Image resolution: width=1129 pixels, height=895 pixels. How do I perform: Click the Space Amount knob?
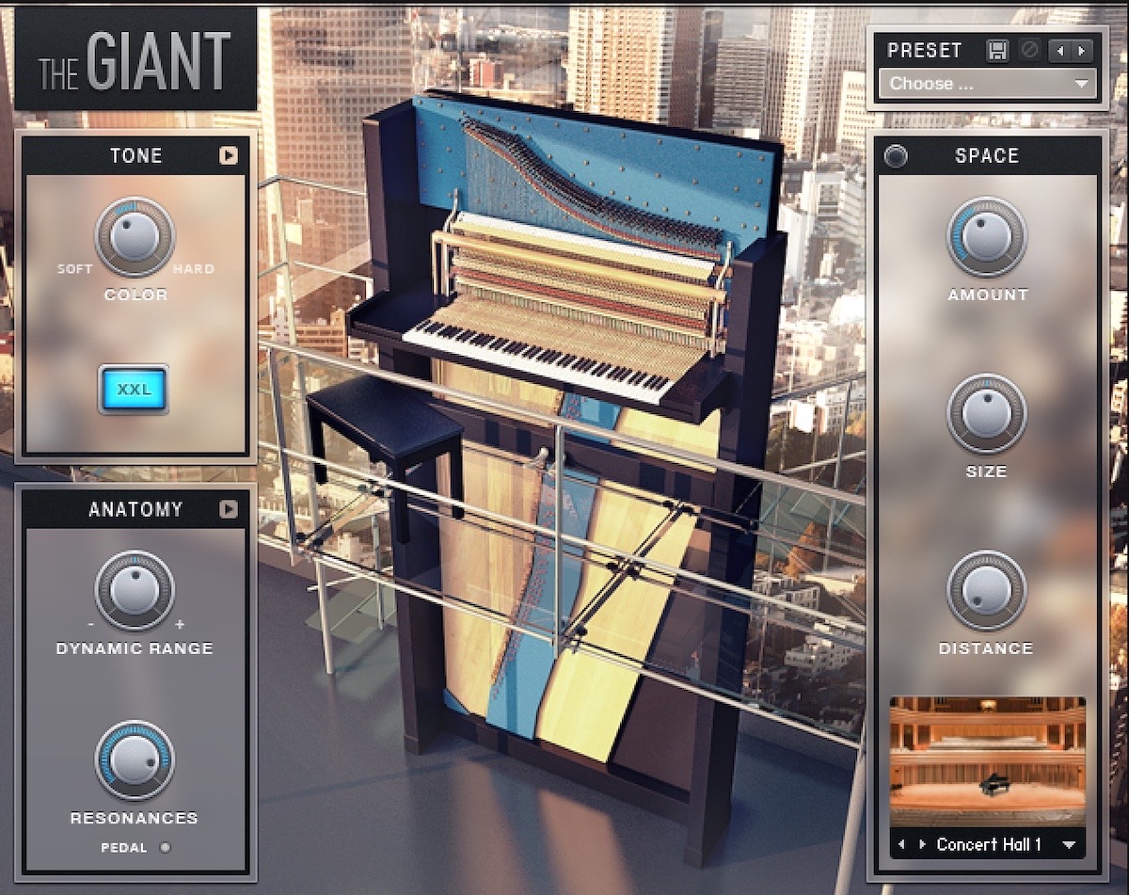986,236
